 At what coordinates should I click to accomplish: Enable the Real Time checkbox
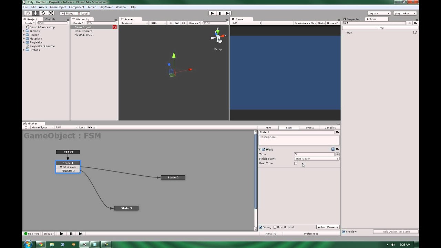pyautogui.click(x=296, y=163)
